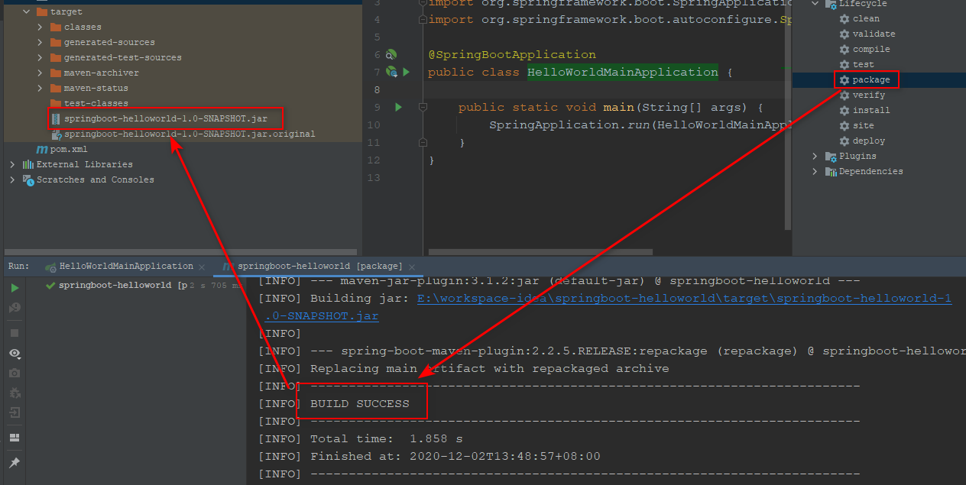
Task: Click the project panel horizontal scrollbar
Action: (181, 251)
